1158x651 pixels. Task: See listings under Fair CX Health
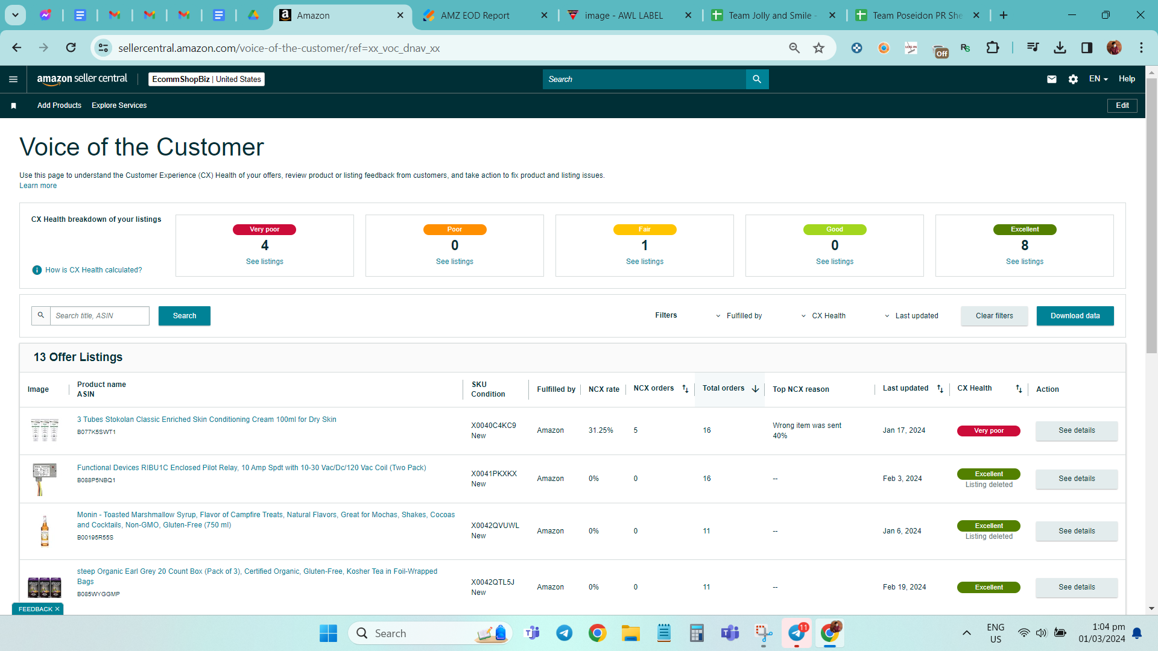coord(645,262)
